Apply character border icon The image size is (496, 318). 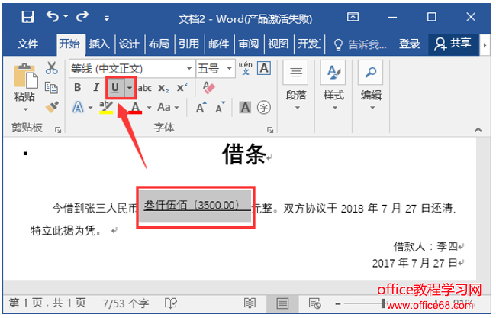[264, 68]
